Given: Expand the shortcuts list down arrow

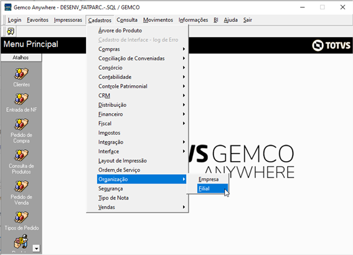Looking at the screenshot, I should (x=36, y=248).
